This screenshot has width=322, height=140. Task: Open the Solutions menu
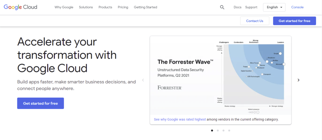pos(86,7)
